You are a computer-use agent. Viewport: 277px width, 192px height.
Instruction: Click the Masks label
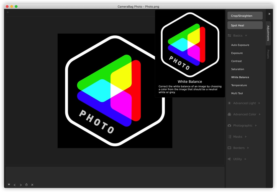coord(238,137)
